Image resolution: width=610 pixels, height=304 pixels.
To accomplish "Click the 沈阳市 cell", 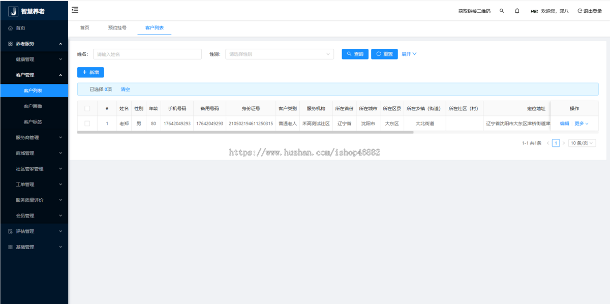I will pos(368,124).
